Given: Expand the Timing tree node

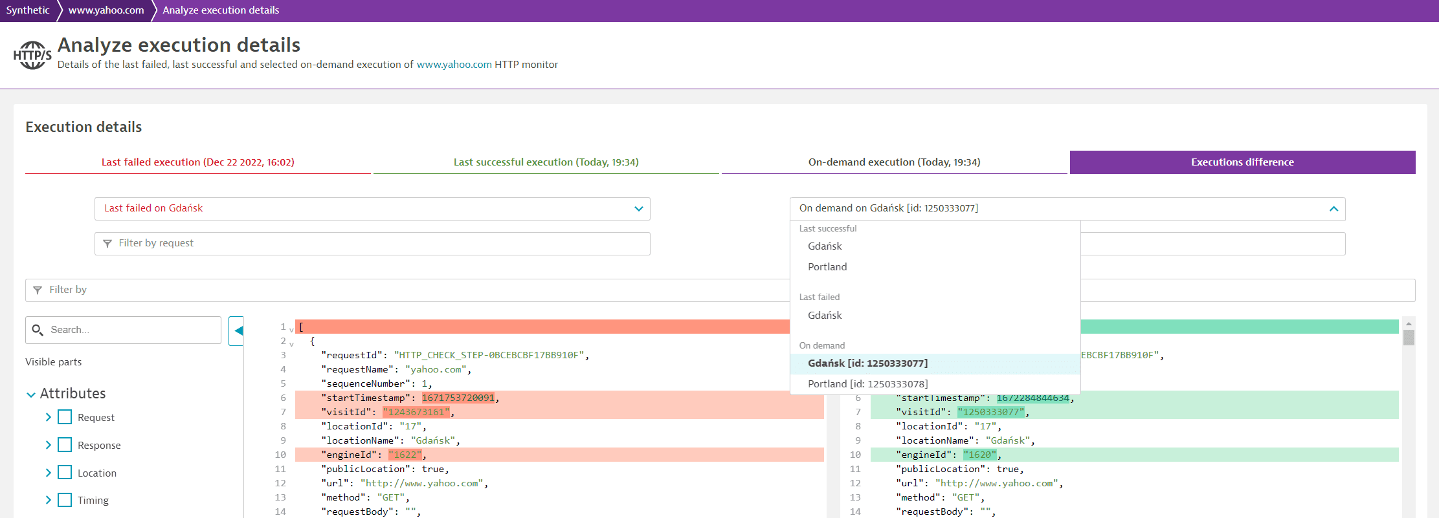Looking at the screenshot, I should [48, 500].
